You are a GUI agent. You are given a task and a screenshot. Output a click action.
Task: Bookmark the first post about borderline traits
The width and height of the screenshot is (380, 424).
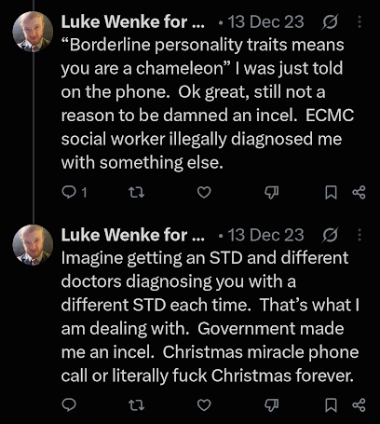pyautogui.click(x=331, y=193)
